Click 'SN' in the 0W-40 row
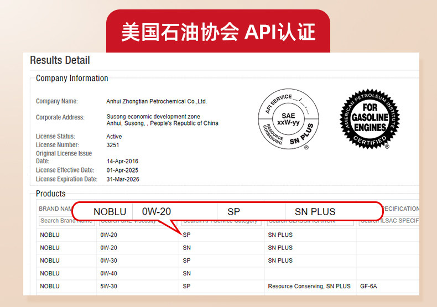The image size is (437, 307). (187, 274)
